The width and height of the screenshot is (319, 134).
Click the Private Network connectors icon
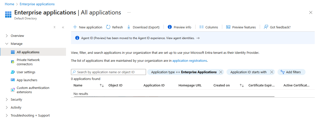13,62
